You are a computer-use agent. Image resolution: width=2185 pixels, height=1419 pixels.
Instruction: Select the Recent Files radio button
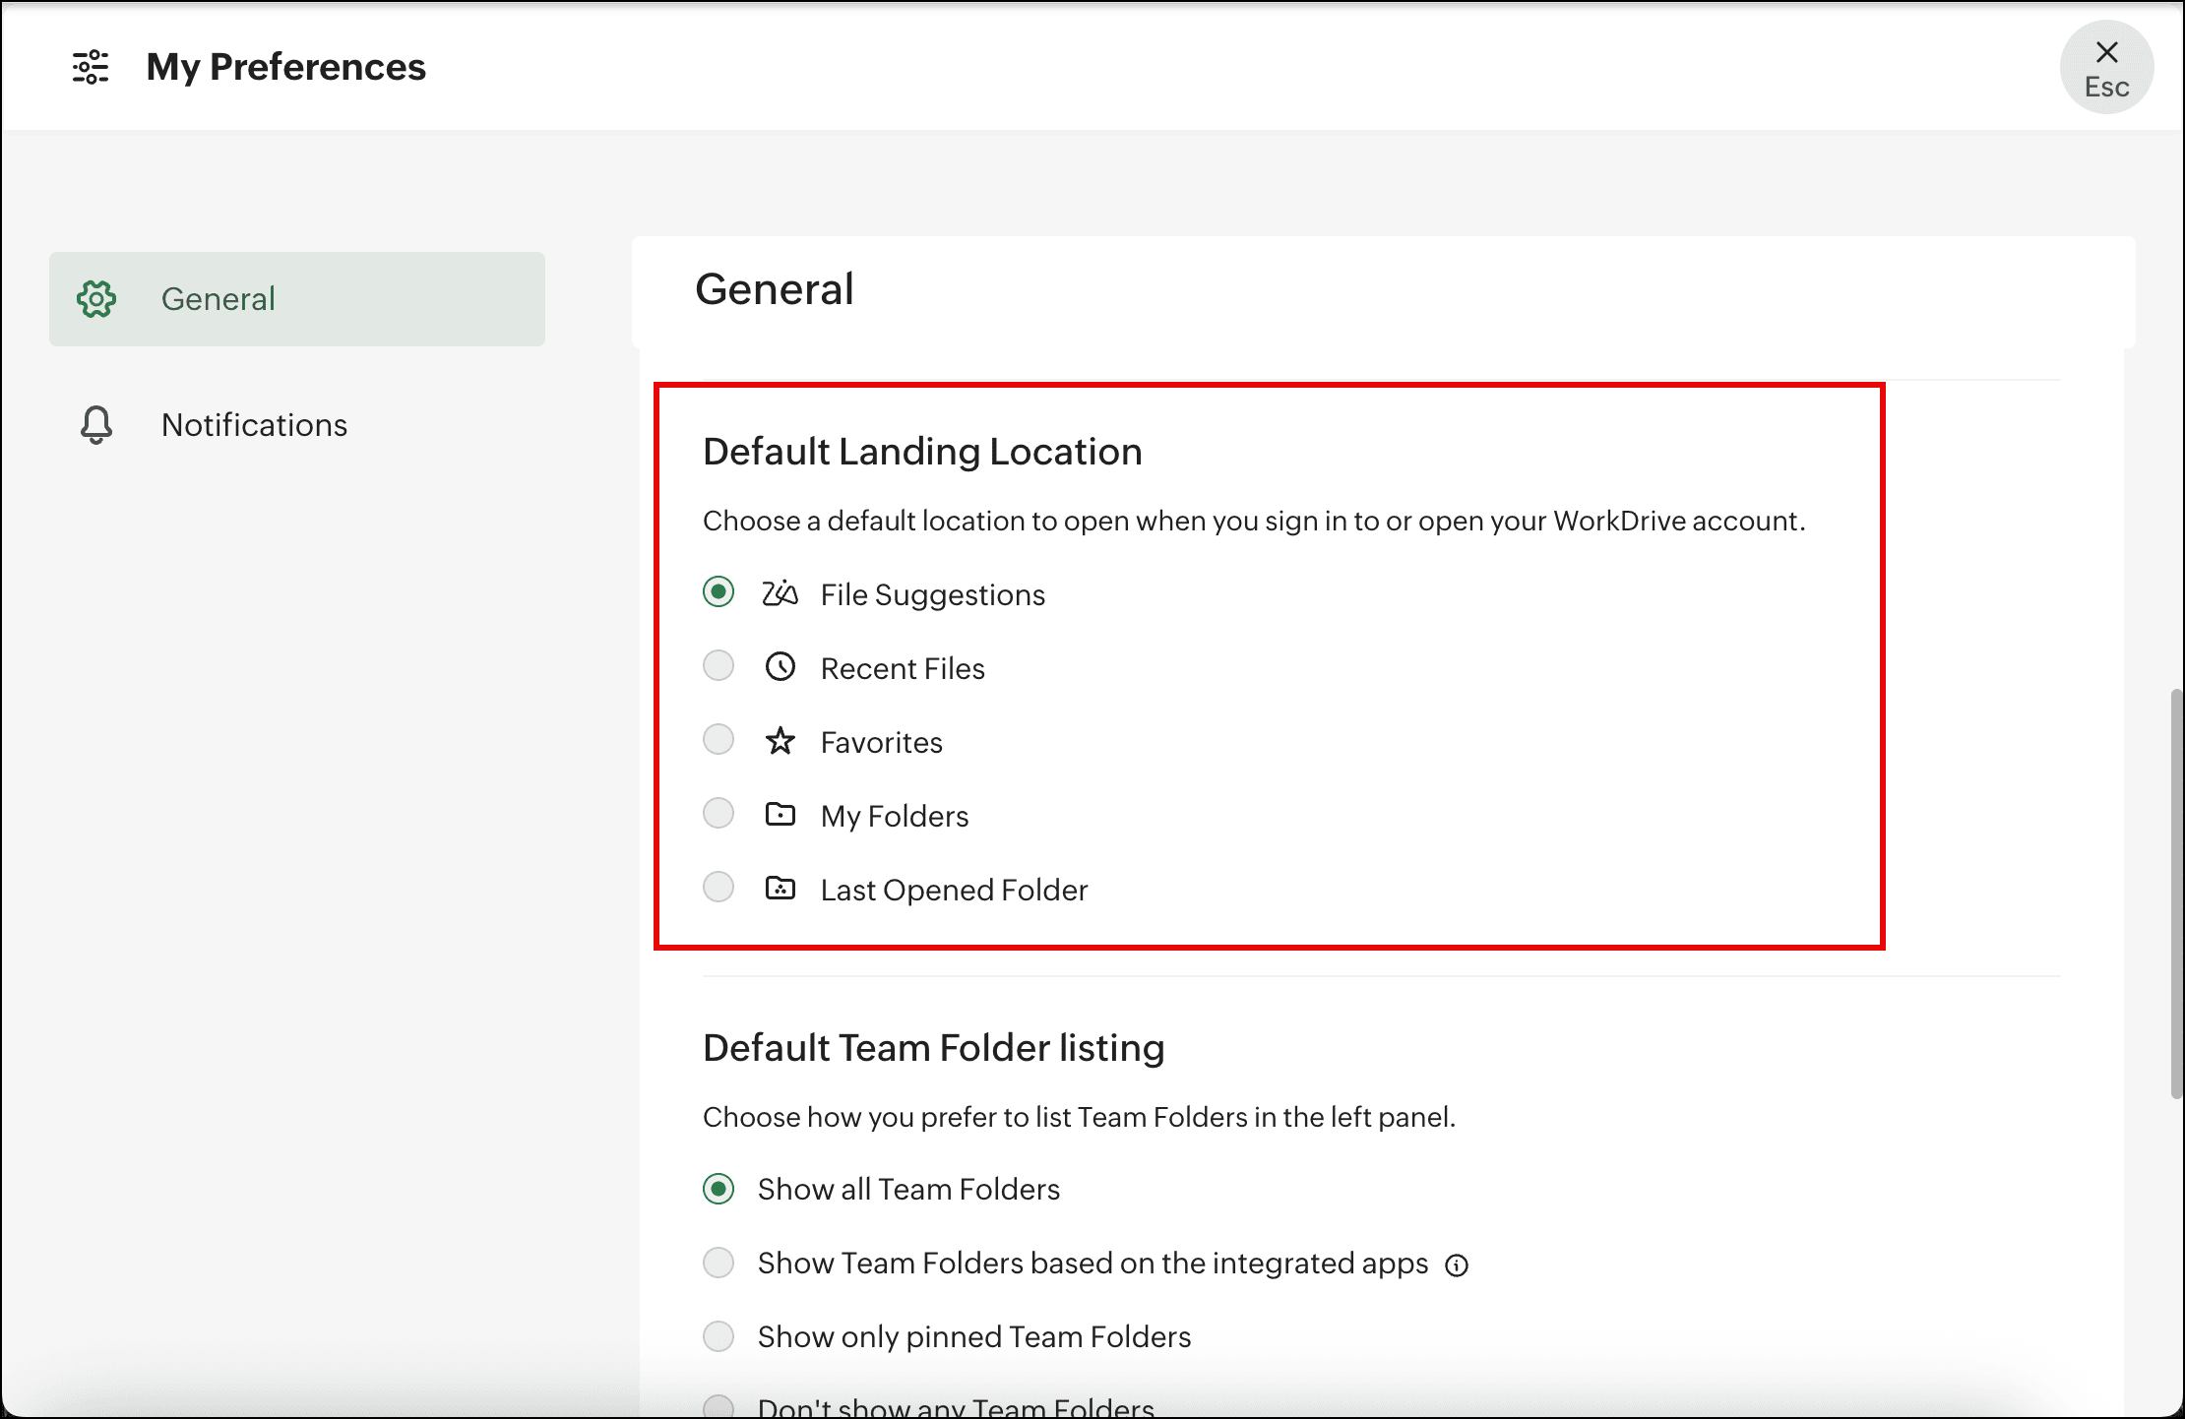coord(718,666)
